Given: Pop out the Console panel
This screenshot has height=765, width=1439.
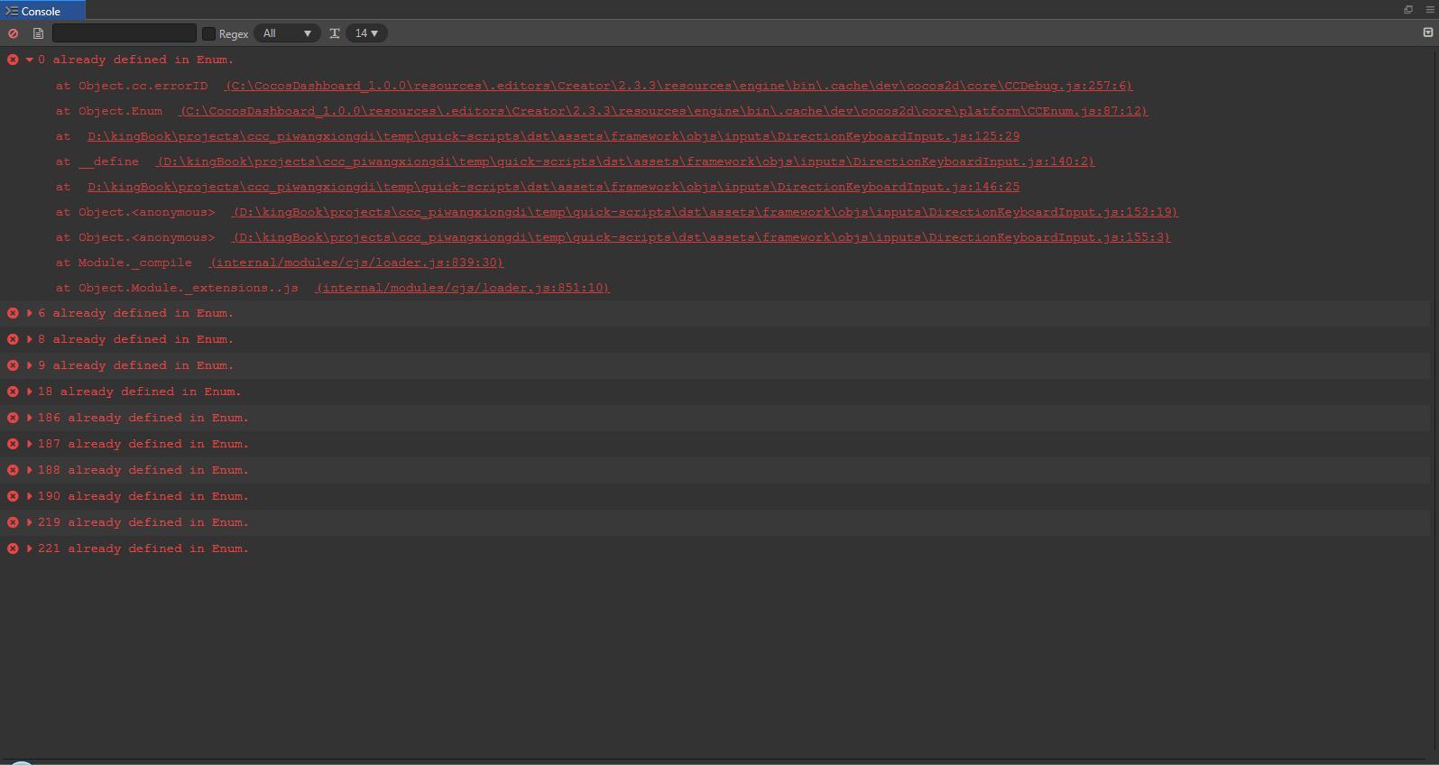Looking at the screenshot, I should pos(1407,10).
